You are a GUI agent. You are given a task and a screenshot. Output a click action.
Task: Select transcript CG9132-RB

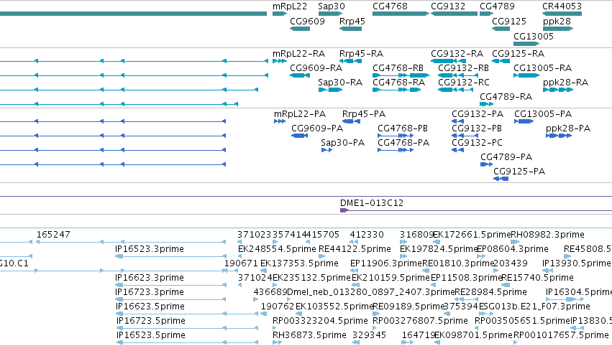[463, 67]
